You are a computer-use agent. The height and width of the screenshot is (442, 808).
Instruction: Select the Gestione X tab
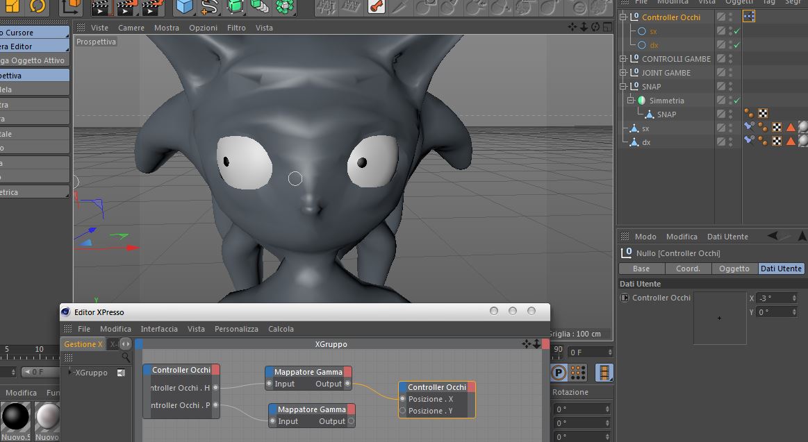83,343
